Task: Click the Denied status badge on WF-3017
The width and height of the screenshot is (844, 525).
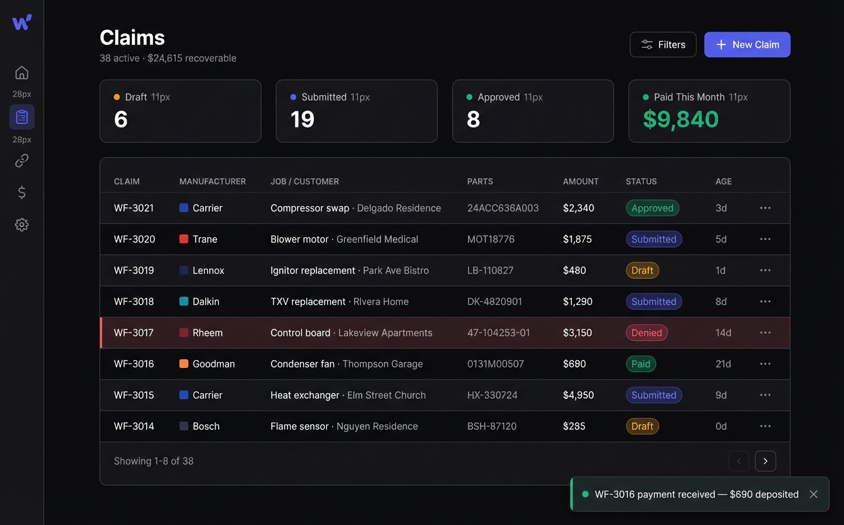Action: 647,333
